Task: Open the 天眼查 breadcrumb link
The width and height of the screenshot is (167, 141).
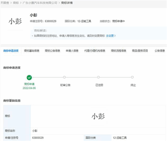Action: coord(5,3)
